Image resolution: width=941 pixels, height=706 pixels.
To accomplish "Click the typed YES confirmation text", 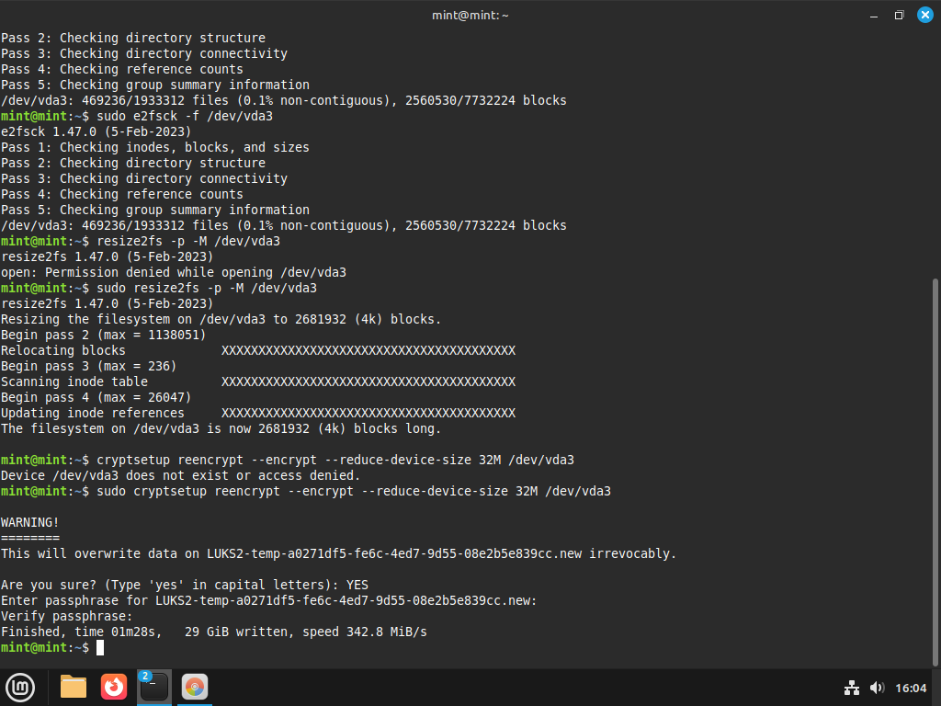I will (357, 585).
